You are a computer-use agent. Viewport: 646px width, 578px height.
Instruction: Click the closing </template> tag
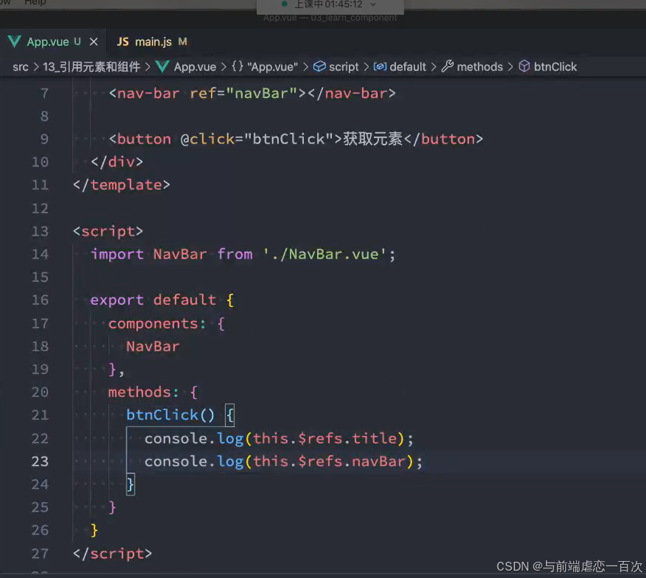pos(121,185)
